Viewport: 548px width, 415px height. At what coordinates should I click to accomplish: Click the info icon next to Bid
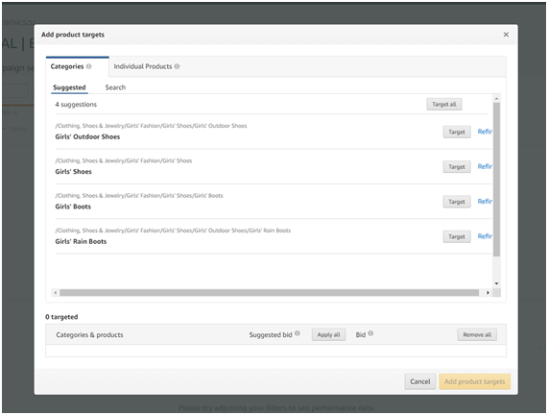click(x=370, y=333)
